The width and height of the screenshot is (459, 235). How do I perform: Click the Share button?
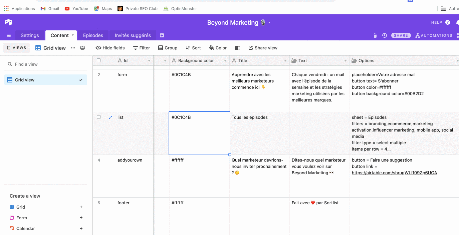[x=401, y=35]
